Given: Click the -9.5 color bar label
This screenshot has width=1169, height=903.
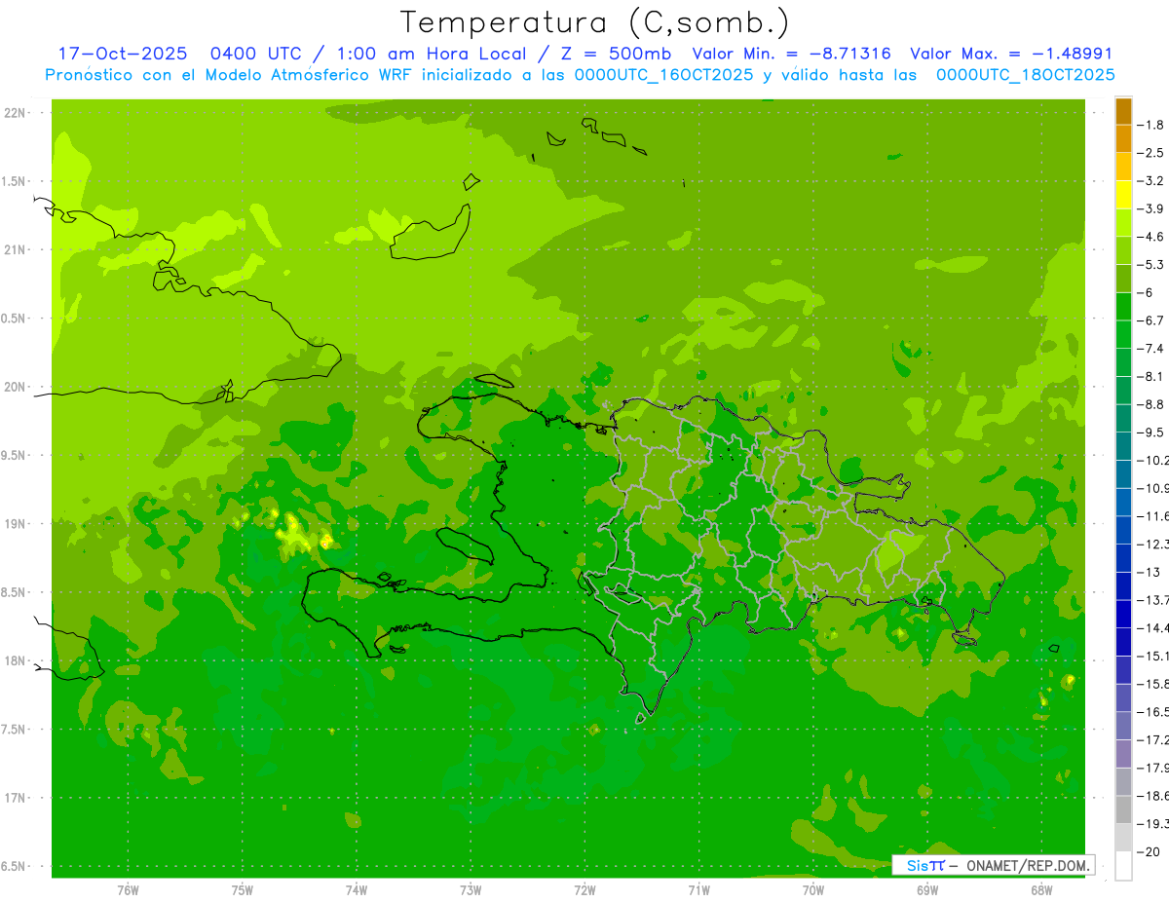Looking at the screenshot, I should pos(1150,433).
